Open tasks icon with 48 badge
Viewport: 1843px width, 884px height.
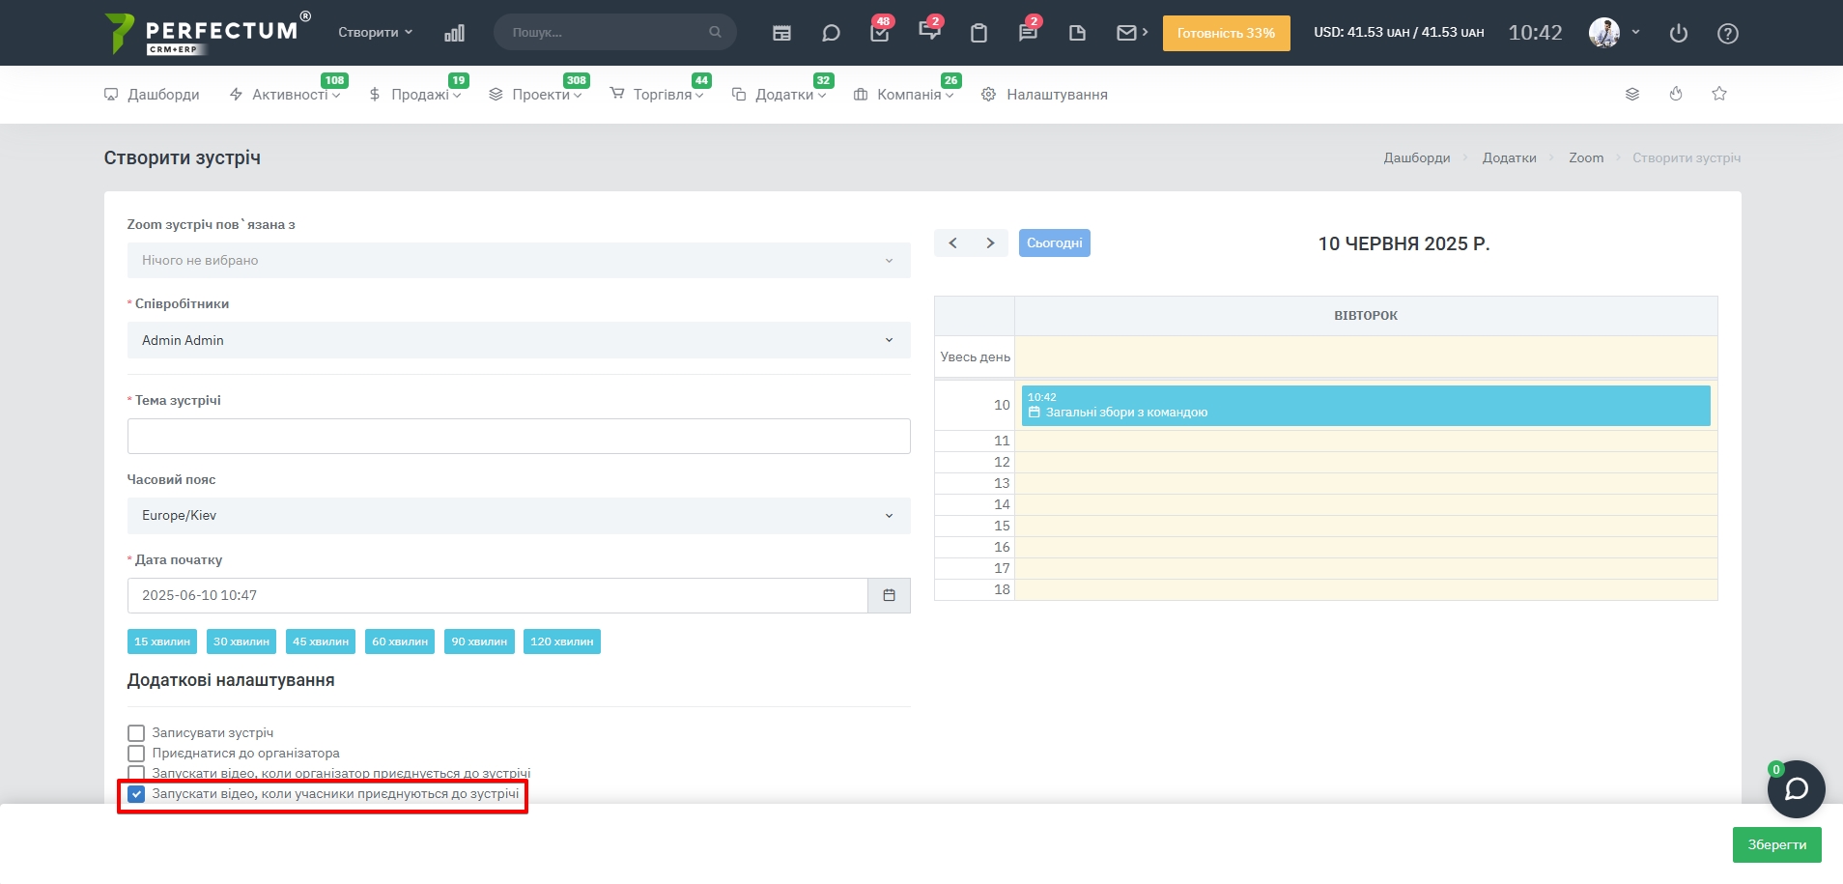pos(879,33)
